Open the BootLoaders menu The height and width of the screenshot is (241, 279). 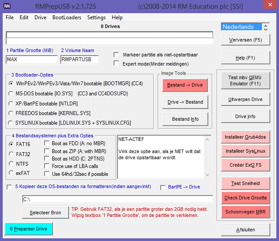point(66,17)
